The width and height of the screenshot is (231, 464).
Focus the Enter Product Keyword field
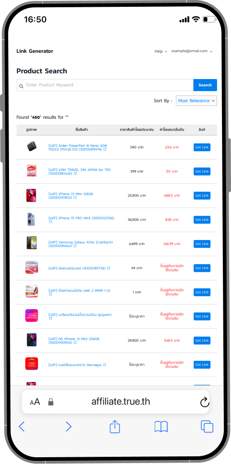tap(105, 85)
